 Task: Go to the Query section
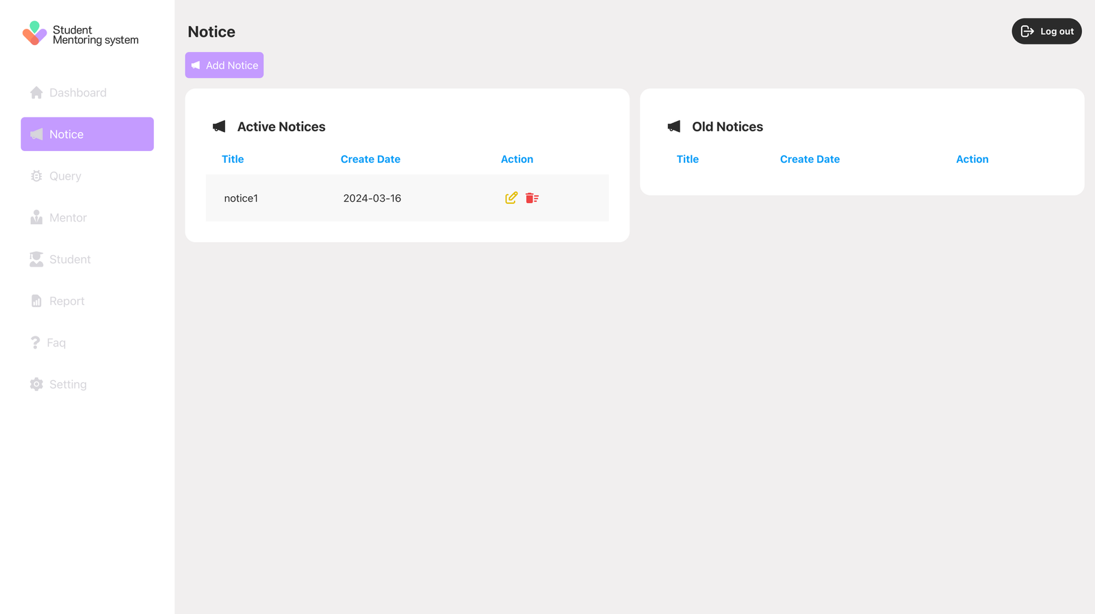coord(87,176)
